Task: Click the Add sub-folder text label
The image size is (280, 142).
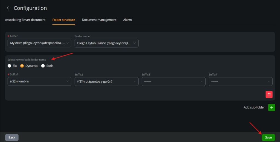Action: 254,107
